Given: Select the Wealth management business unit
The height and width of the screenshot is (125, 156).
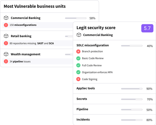Looking at the screenshot, I should [26, 54].
